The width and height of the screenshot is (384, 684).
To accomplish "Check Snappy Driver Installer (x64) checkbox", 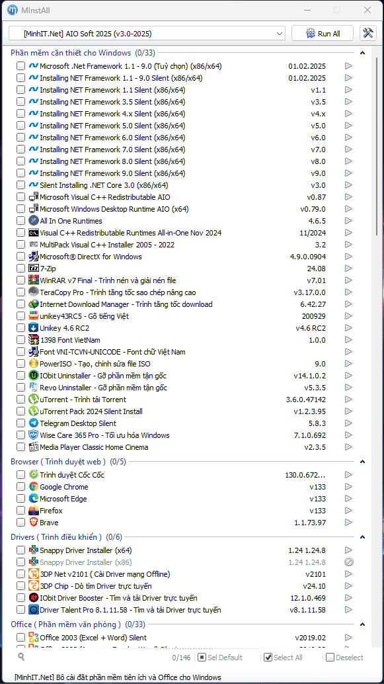I will coord(20,550).
